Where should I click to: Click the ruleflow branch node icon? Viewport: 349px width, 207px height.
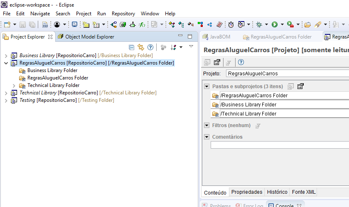114,24
